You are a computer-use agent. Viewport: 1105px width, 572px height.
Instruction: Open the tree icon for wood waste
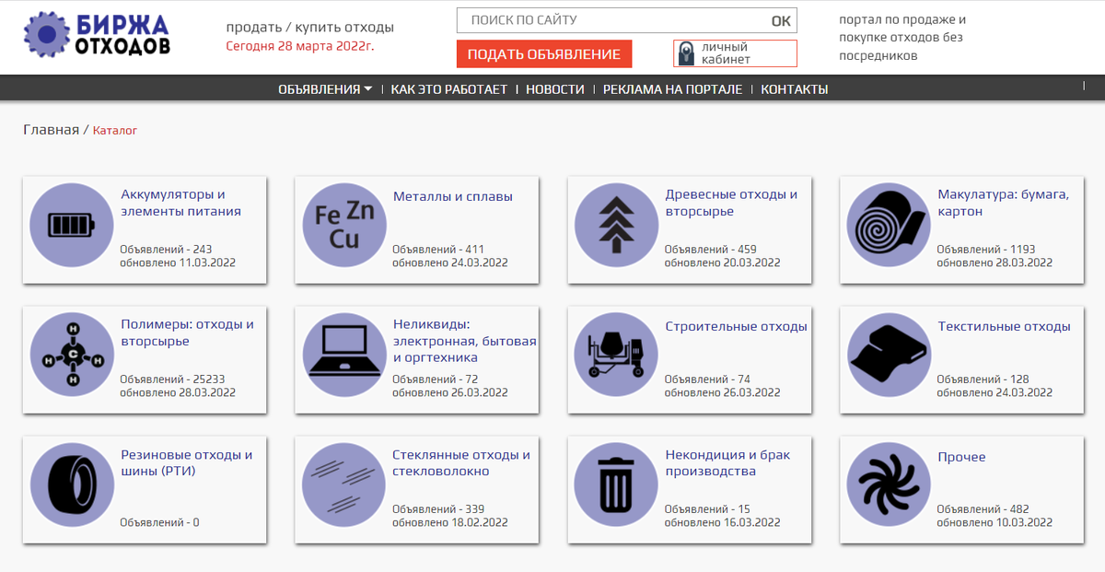point(616,225)
